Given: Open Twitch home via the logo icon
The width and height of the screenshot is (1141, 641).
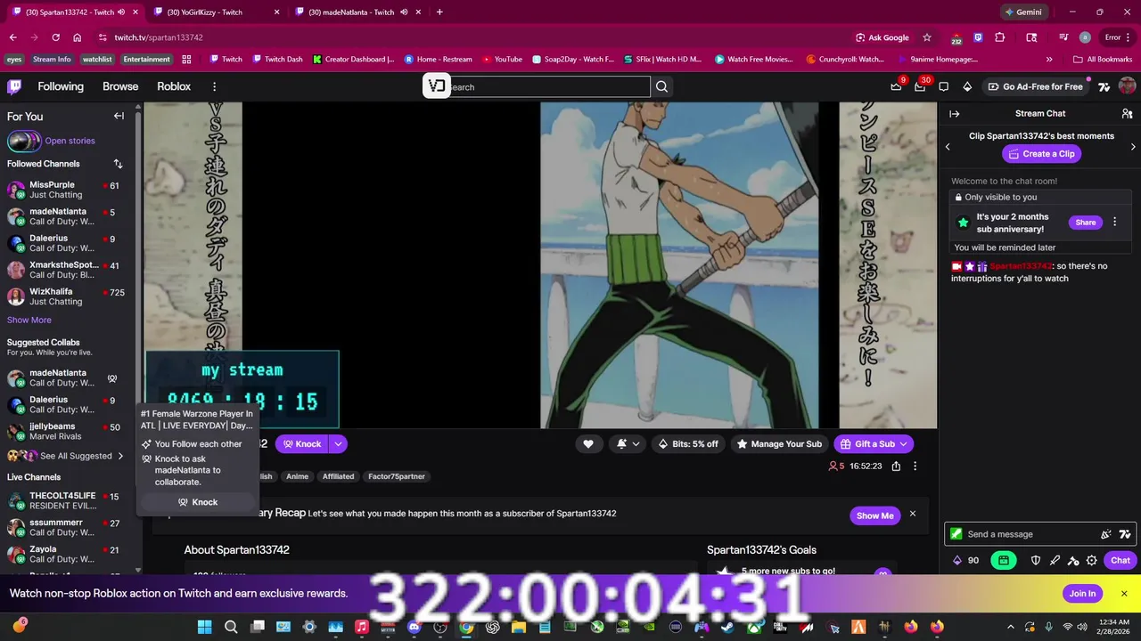Looking at the screenshot, I should 14,86.
